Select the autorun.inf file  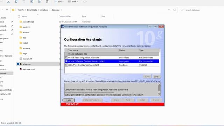[27, 59]
